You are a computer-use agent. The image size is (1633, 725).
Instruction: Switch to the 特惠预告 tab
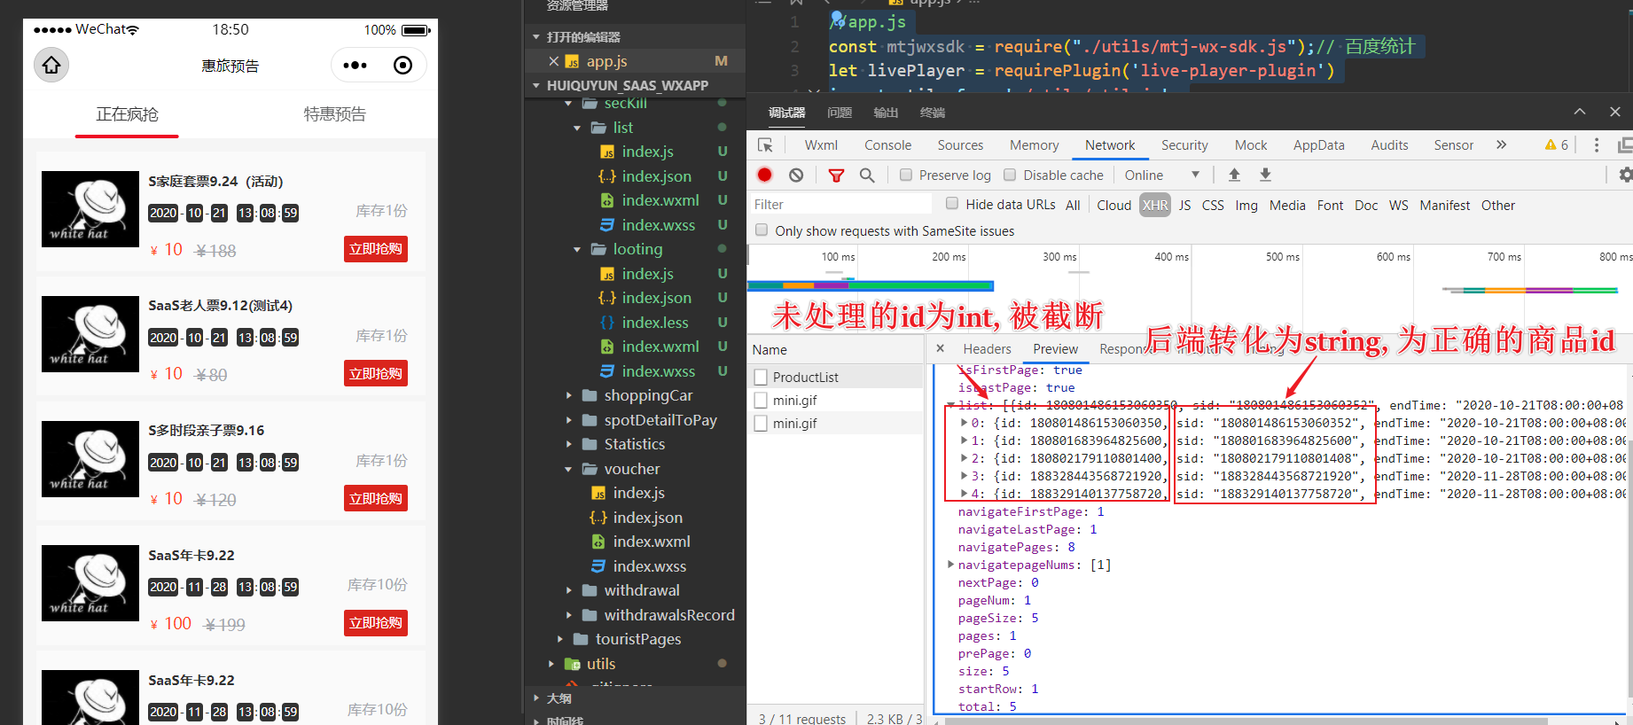point(334,114)
